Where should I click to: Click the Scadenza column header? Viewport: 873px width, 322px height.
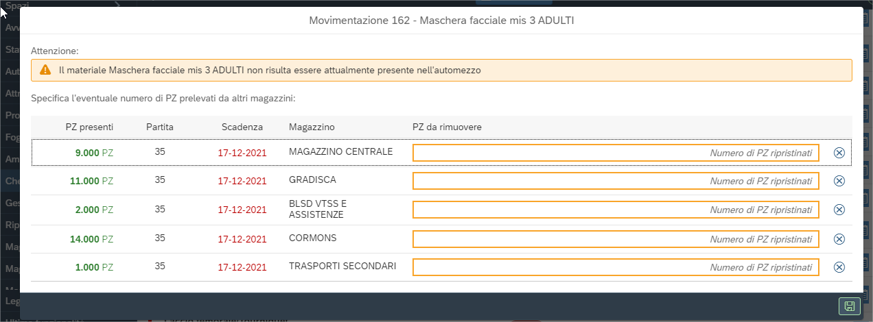click(242, 127)
